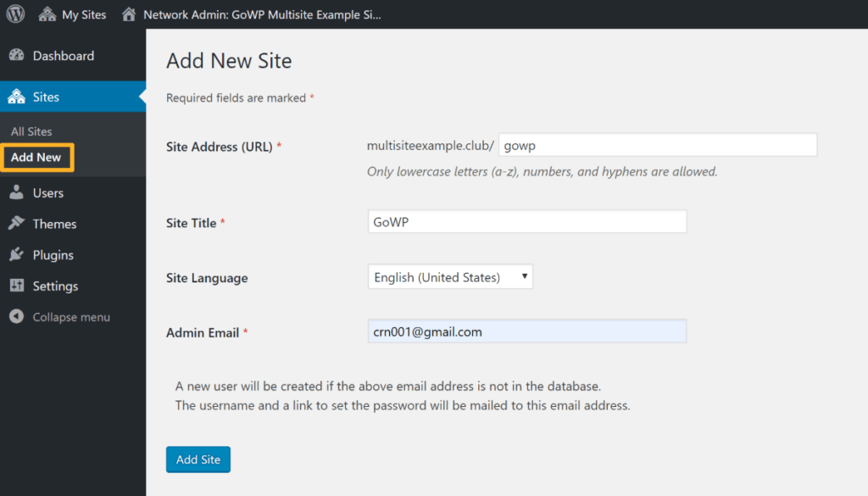The height and width of the screenshot is (496, 868).
Task: Click the Settings sliders icon
Action: click(x=17, y=286)
